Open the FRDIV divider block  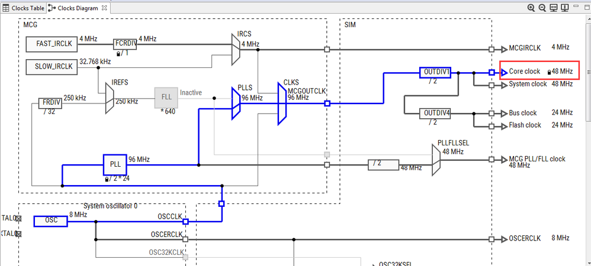point(50,103)
